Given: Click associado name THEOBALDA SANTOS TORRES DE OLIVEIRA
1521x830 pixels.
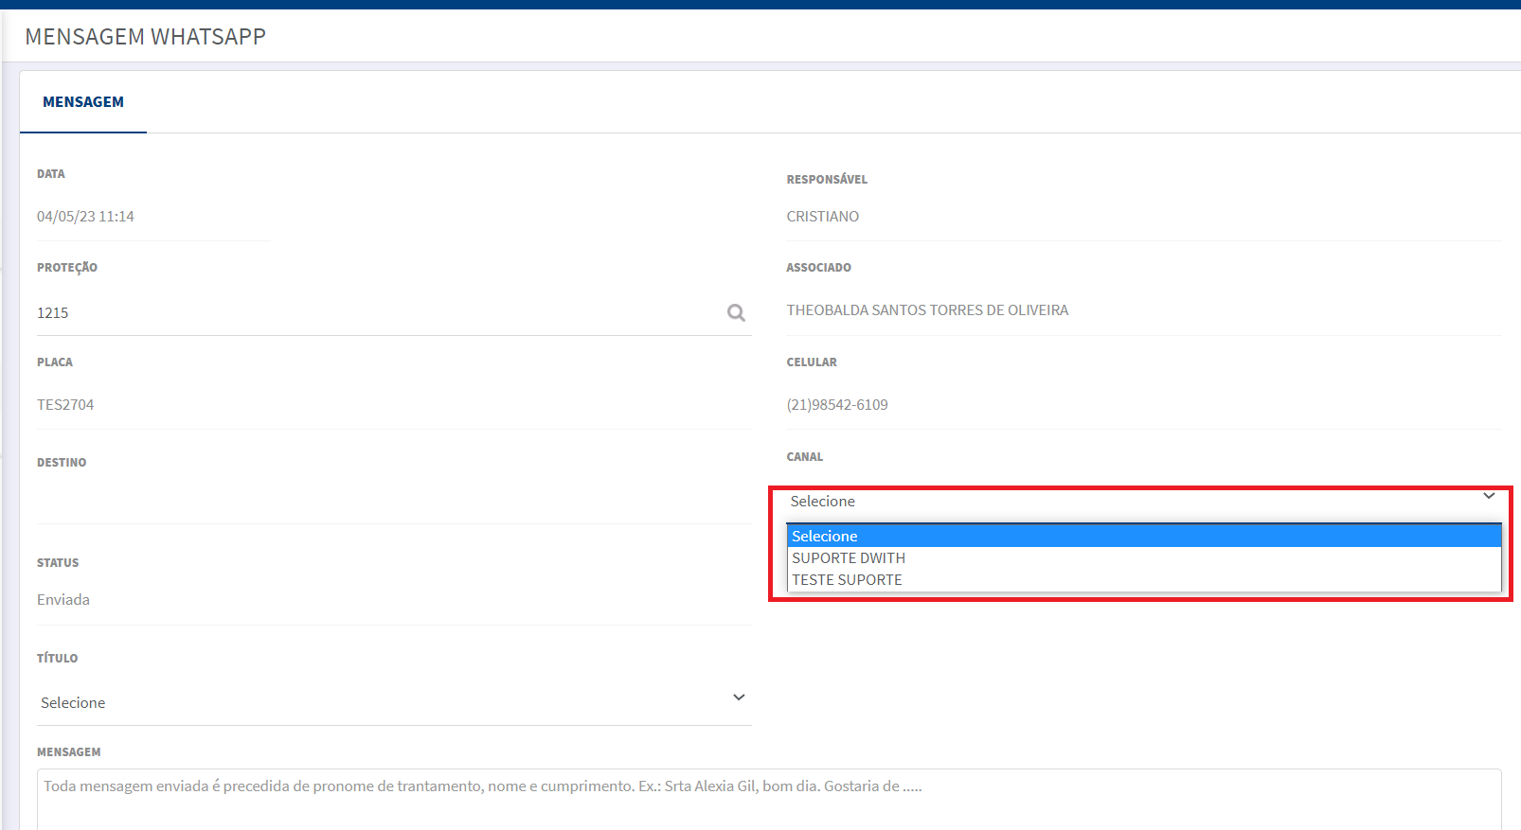Looking at the screenshot, I should 927,310.
